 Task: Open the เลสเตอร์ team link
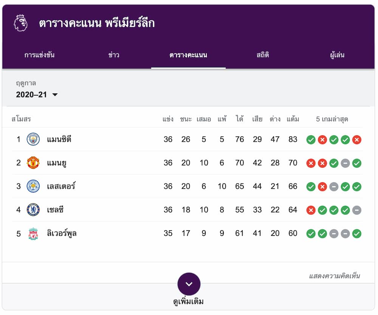[61, 186]
